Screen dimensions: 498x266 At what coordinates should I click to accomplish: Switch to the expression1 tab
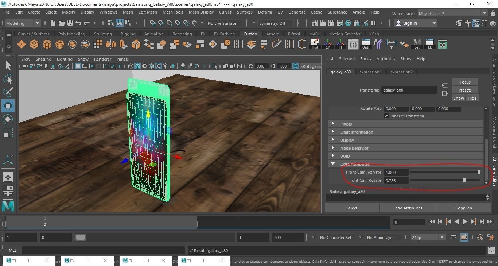(370, 72)
